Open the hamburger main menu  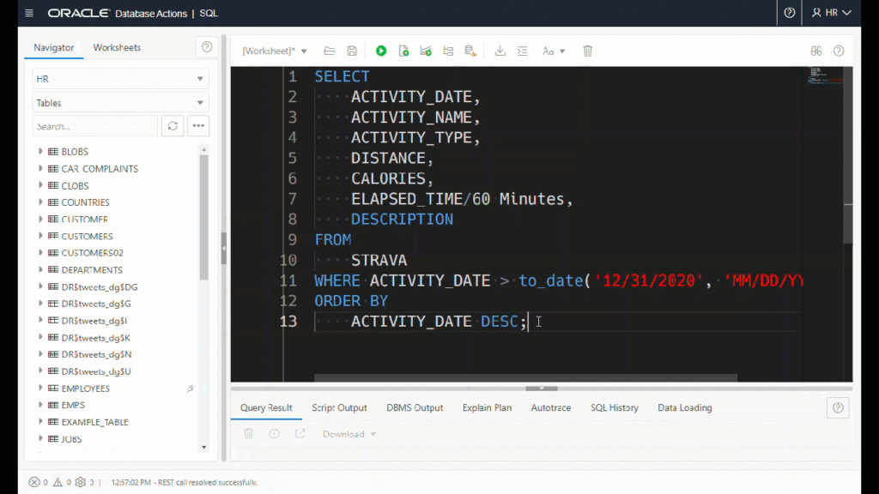(x=30, y=13)
